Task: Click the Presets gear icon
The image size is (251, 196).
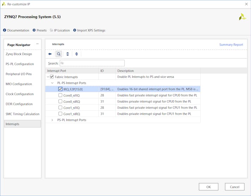Action: pos(34,30)
